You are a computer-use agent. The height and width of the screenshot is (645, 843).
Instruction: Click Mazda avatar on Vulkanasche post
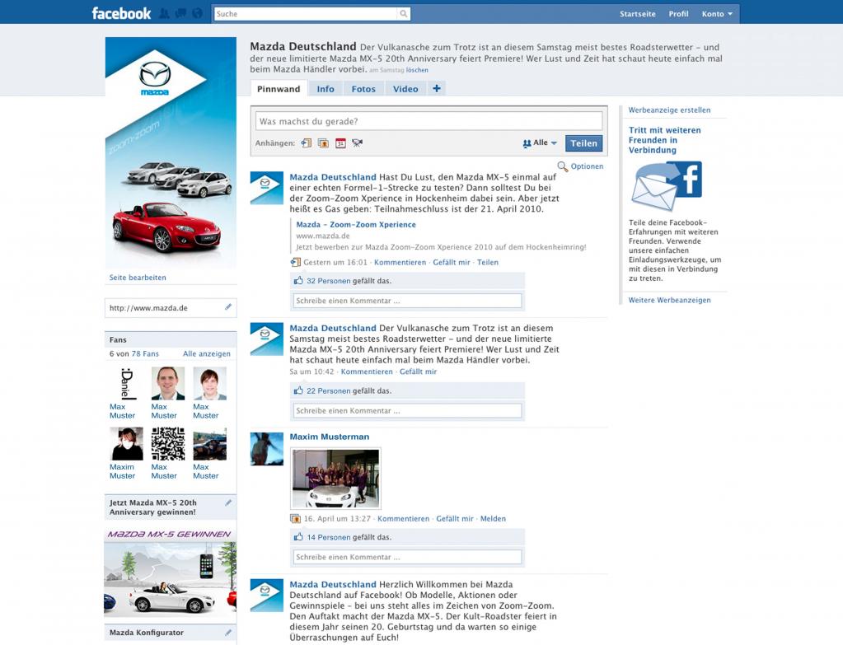267,339
